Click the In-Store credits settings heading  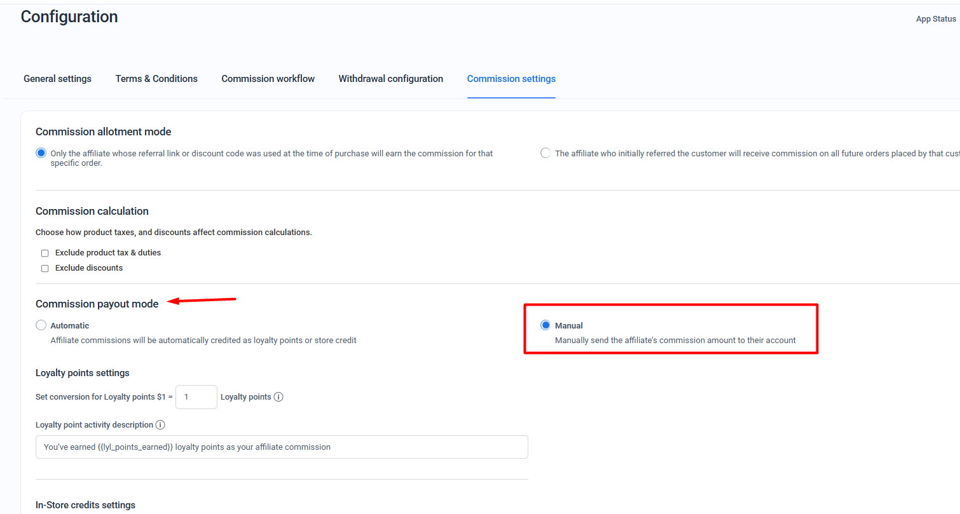(x=85, y=505)
